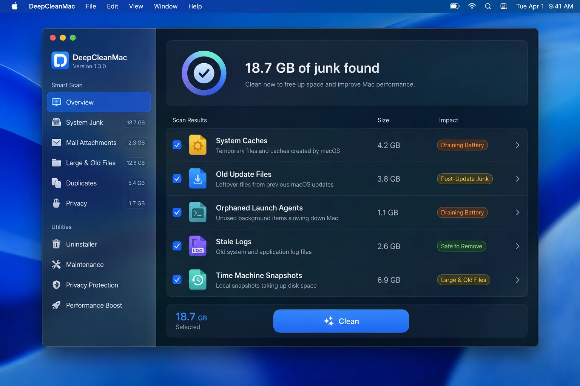The width and height of the screenshot is (580, 386).
Task: Click the Orphaned Launch Agents terminal icon
Action: [198, 213]
